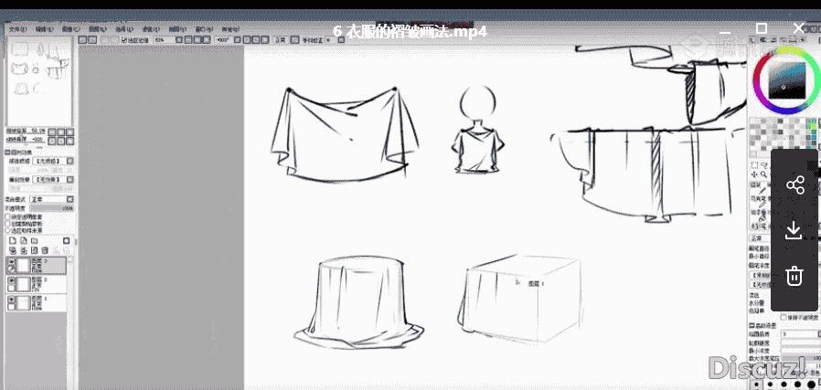Viewport: 821px width, 390px height.
Task: Hide layer 1 with its eye icon
Action: (x=11, y=300)
